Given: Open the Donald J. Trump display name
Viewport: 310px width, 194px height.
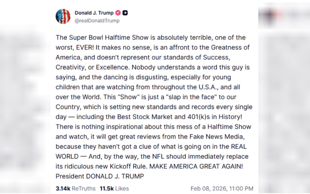Looking at the screenshot, I should 94,13.
